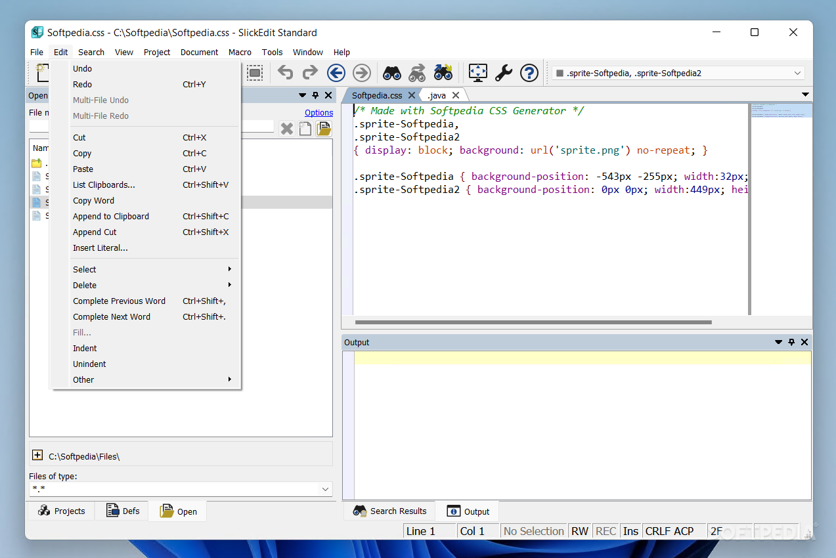Close the Softpedia.css tab with its X
Image resolution: width=836 pixels, height=558 pixels.
coord(412,95)
